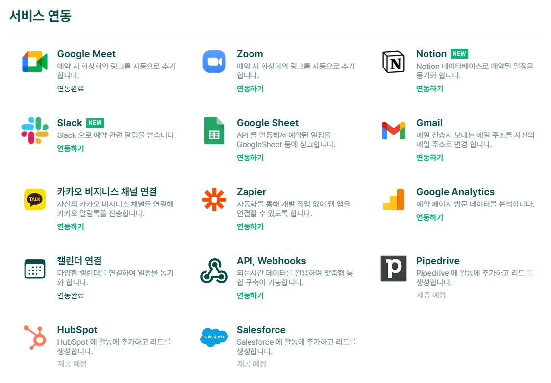Image resolution: width=551 pixels, height=383 pixels.
Task: Click 연동하기 under Zoom
Action: [250, 89]
